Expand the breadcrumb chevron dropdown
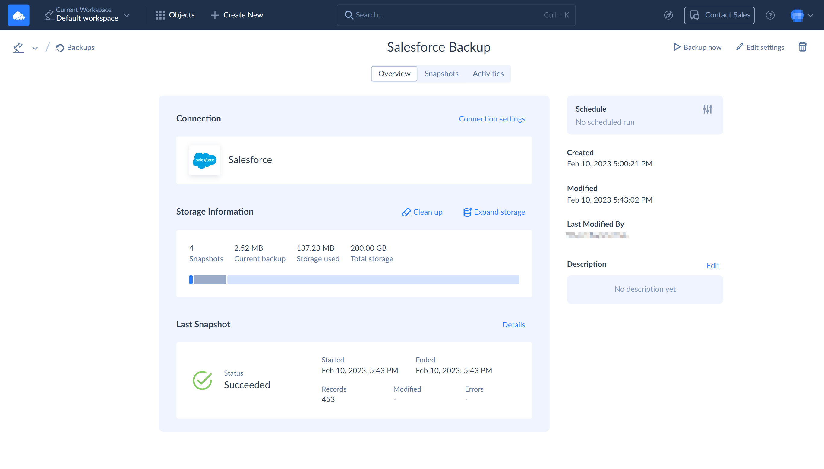Image resolution: width=824 pixels, height=469 pixels. click(x=35, y=48)
